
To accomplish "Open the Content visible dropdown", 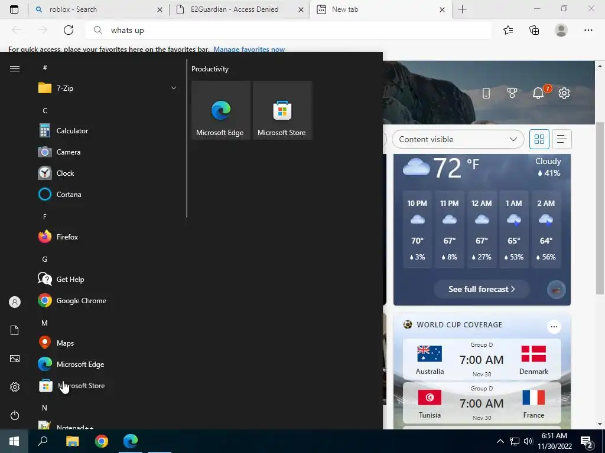I will 458,139.
